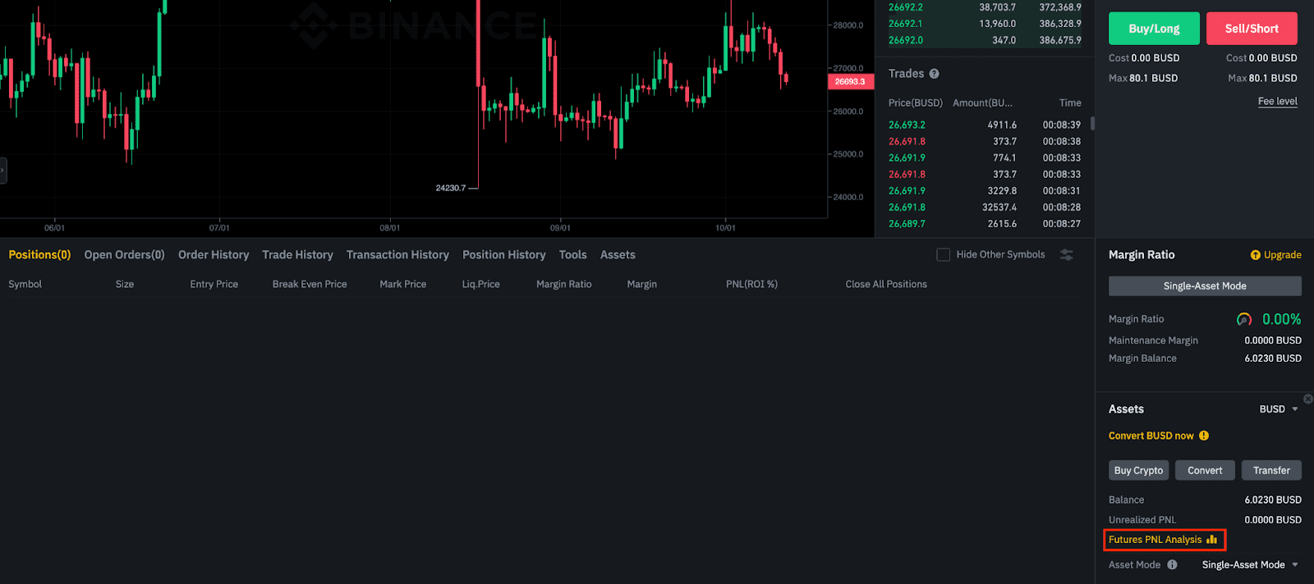
Task: Click the Amount(BU... header in Trades
Action: [x=982, y=103]
